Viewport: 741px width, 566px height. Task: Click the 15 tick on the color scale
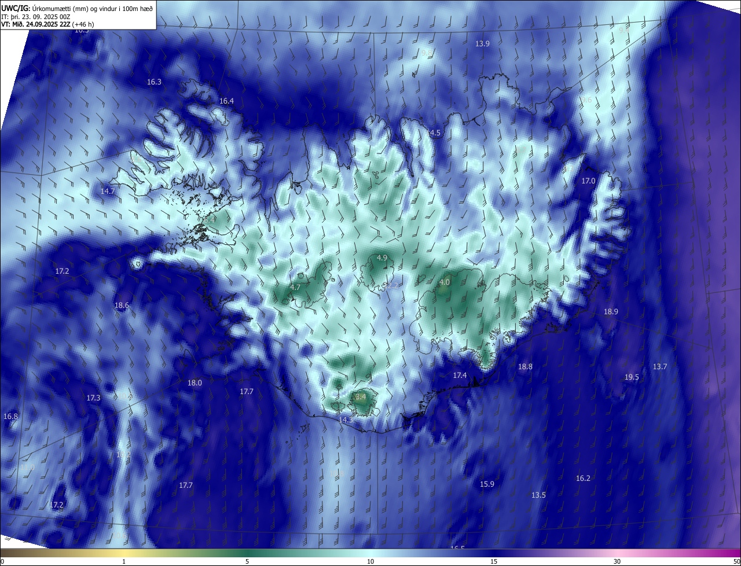coord(494,562)
